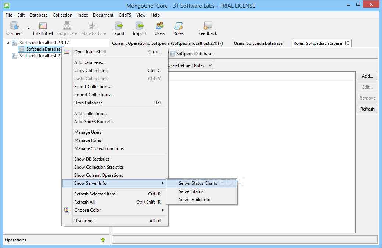
Task: Open the Collection menu
Action: (62, 15)
